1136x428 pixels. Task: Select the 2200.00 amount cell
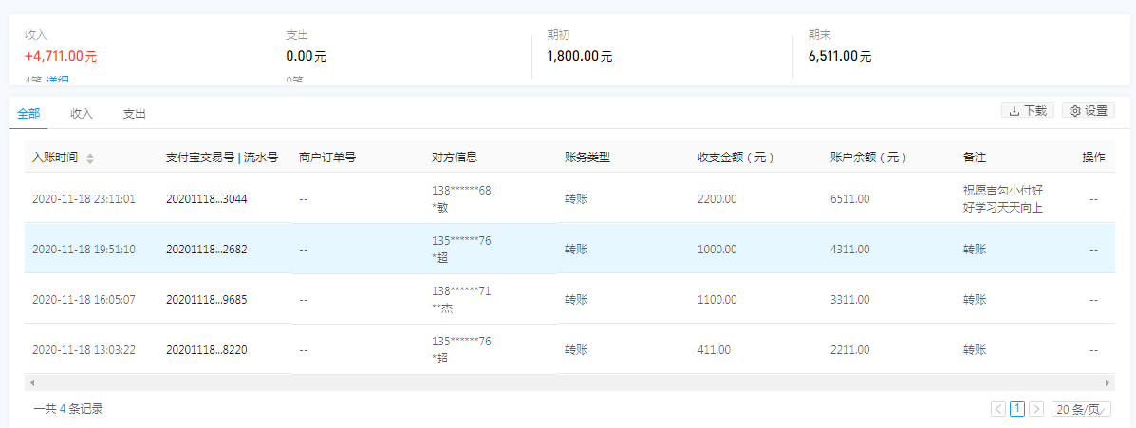717,199
